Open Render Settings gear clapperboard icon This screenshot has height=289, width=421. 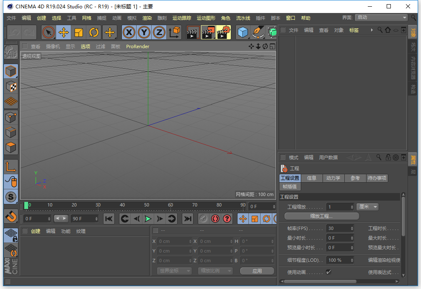pos(224,33)
